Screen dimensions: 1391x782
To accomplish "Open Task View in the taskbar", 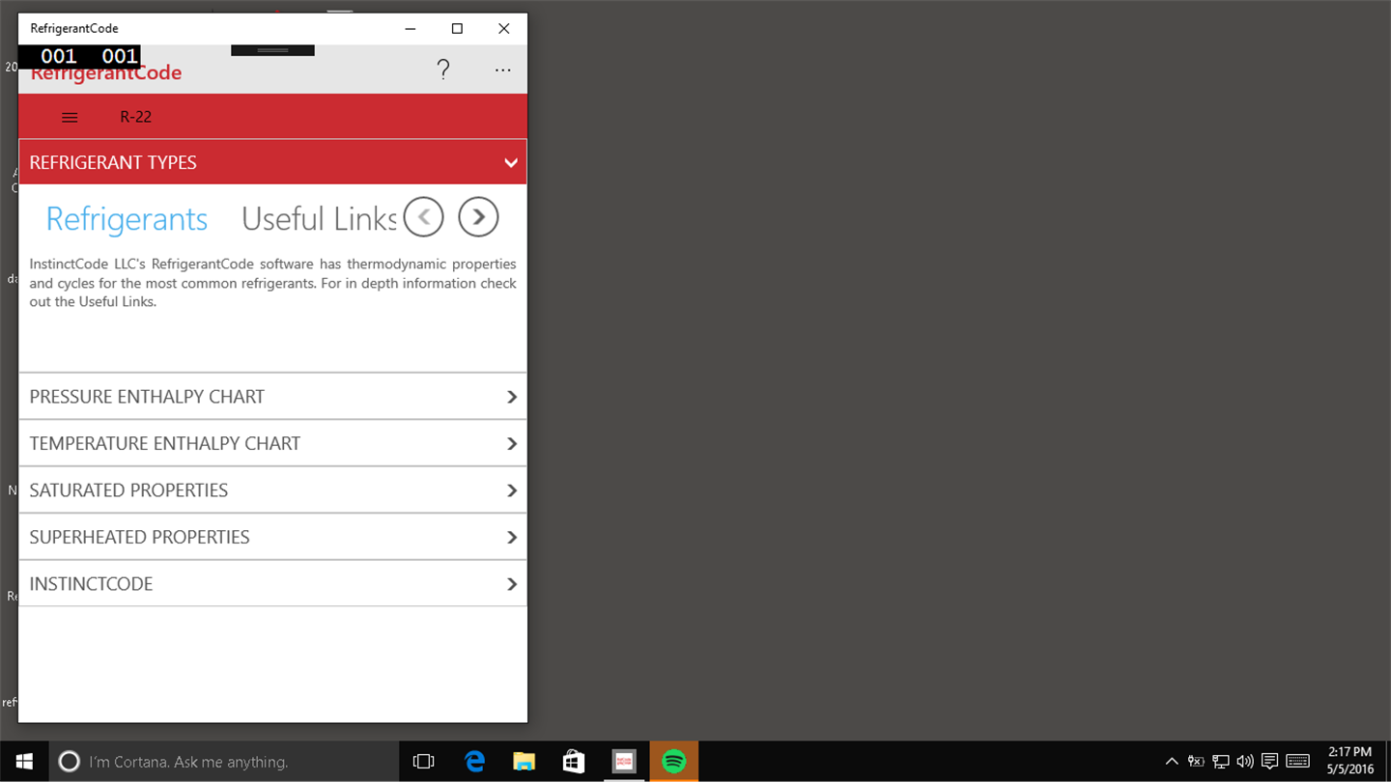I will coord(423,762).
